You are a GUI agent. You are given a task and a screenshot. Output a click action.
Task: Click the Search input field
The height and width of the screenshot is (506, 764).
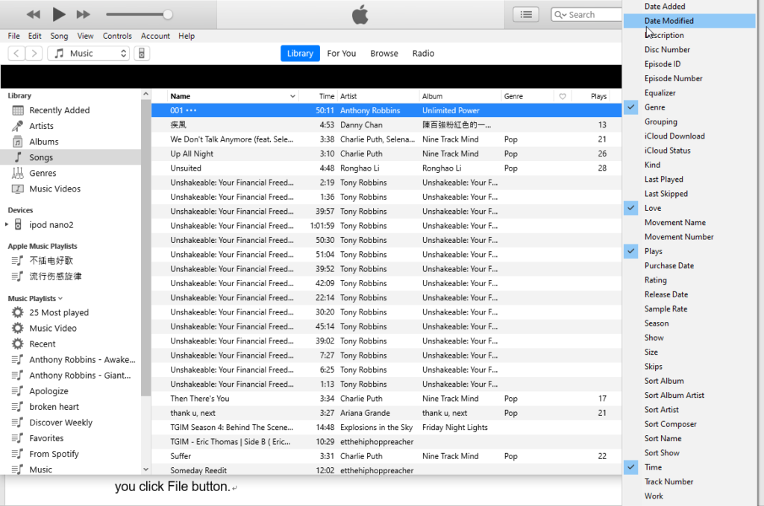pos(589,15)
